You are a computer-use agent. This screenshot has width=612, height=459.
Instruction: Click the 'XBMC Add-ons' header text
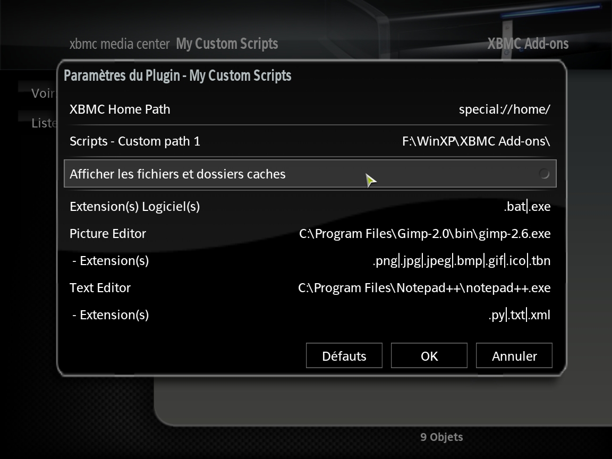tap(528, 44)
